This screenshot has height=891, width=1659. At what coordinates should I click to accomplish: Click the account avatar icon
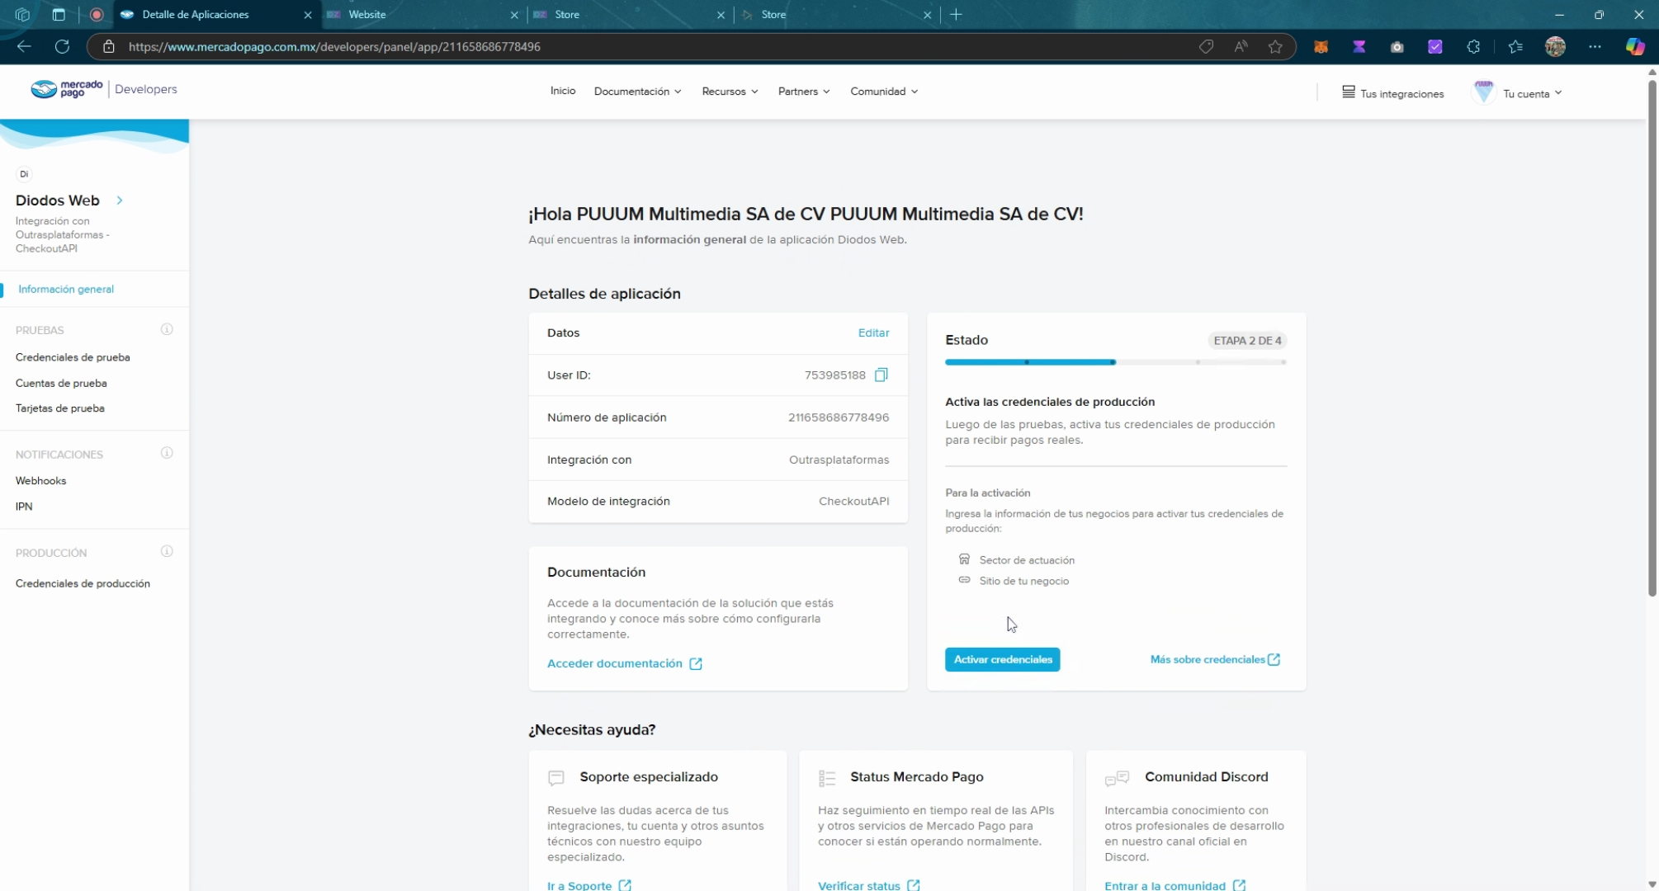(1483, 92)
